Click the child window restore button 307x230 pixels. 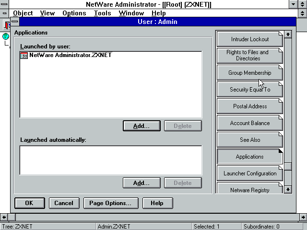303,13
